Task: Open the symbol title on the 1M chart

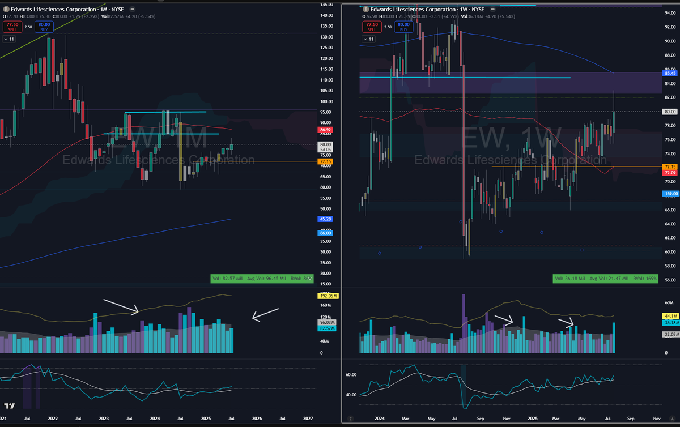Action: 69,10
